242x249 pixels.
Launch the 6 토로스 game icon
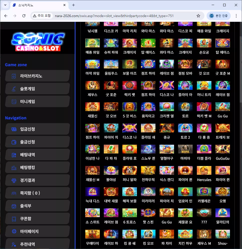point(130,213)
